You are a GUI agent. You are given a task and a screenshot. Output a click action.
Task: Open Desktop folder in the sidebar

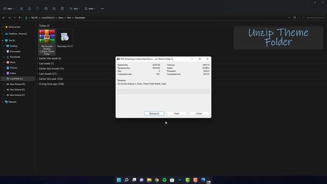click(14, 46)
